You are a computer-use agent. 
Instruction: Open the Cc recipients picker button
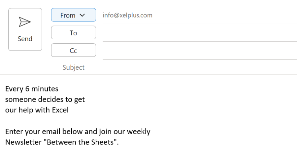tap(73, 50)
